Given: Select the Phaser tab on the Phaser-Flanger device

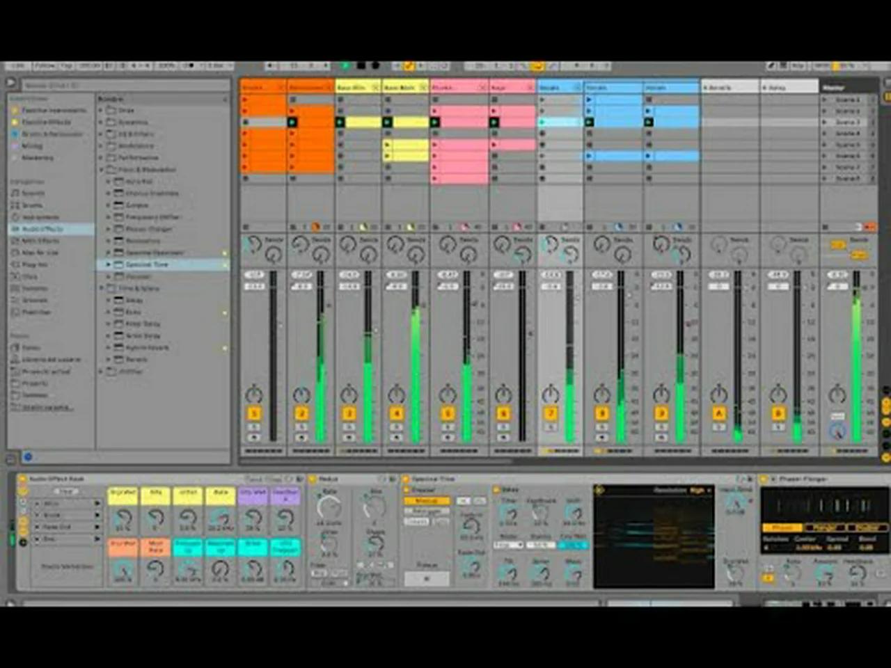Looking at the screenshot, I should click(x=782, y=527).
